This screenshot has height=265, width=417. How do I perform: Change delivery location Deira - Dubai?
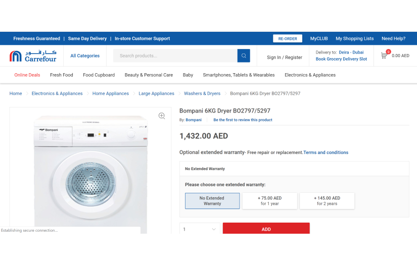[351, 52]
